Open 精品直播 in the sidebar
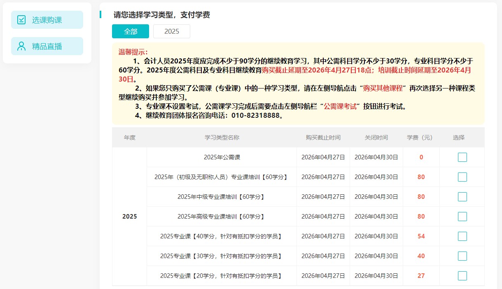Viewport: 502px width, 289px height. coord(47,46)
